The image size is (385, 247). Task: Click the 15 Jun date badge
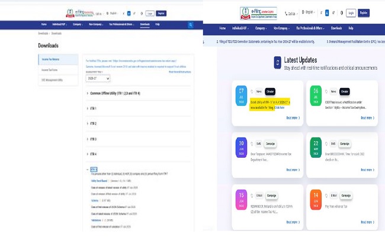tap(241, 200)
